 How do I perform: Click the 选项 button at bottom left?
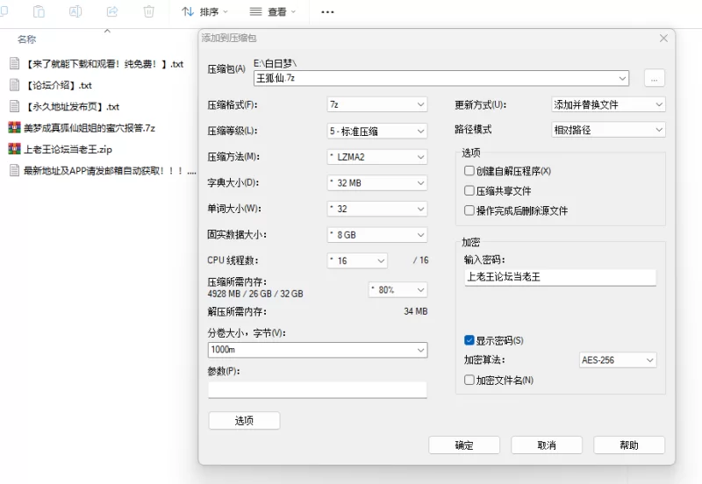244,421
